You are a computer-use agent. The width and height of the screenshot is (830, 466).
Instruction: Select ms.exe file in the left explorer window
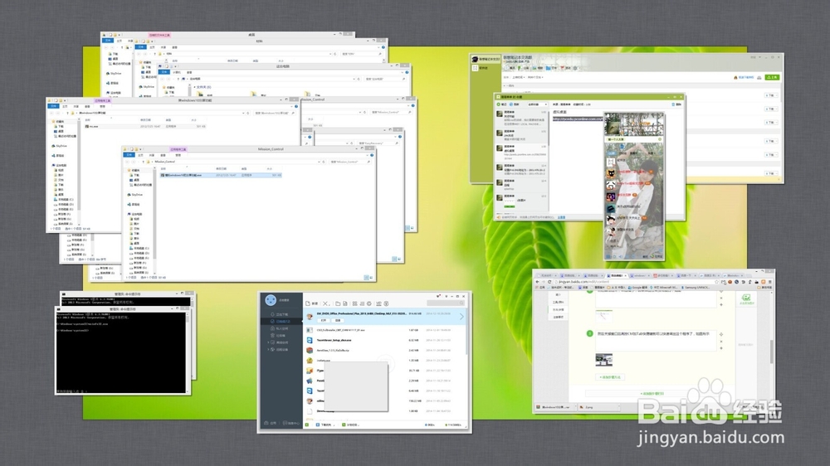coord(93,126)
